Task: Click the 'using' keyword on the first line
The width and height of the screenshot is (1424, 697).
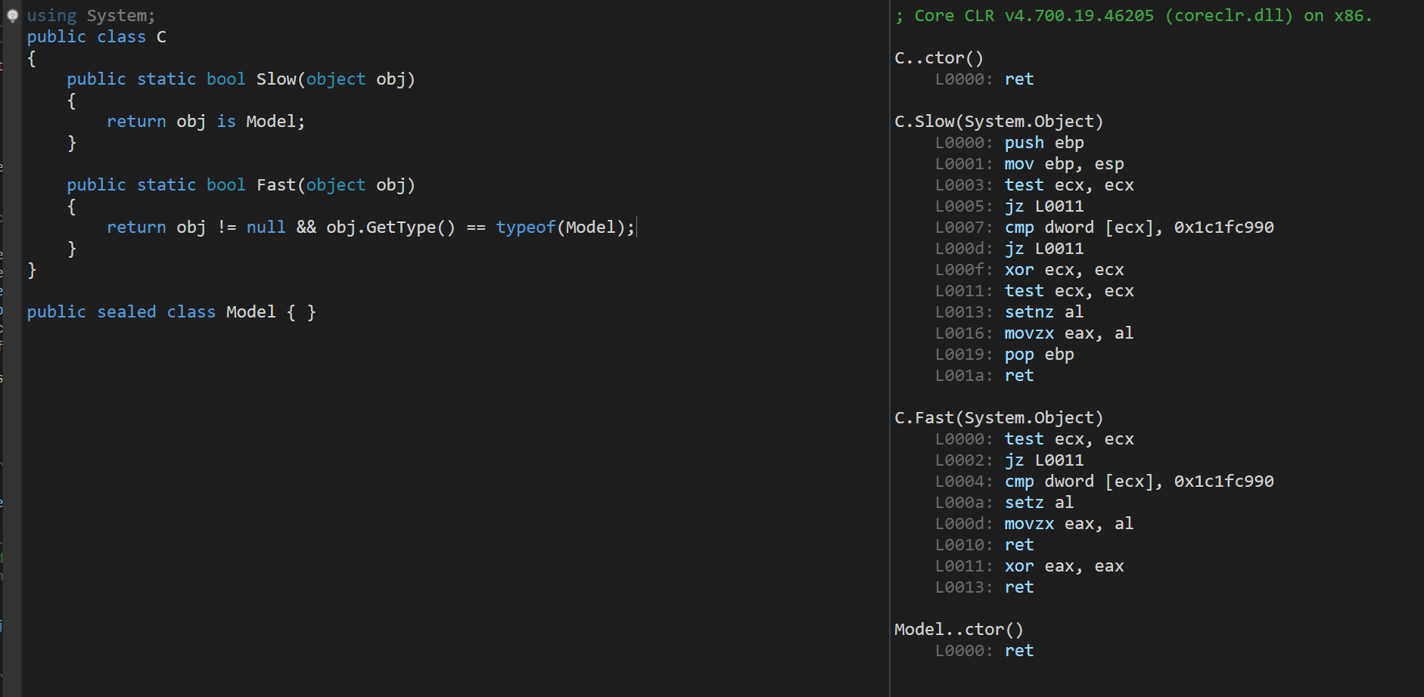Action: click(x=51, y=15)
